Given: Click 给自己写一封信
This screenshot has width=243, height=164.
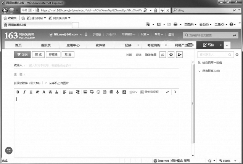Looking at the screenshot, I should pos(212,63).
